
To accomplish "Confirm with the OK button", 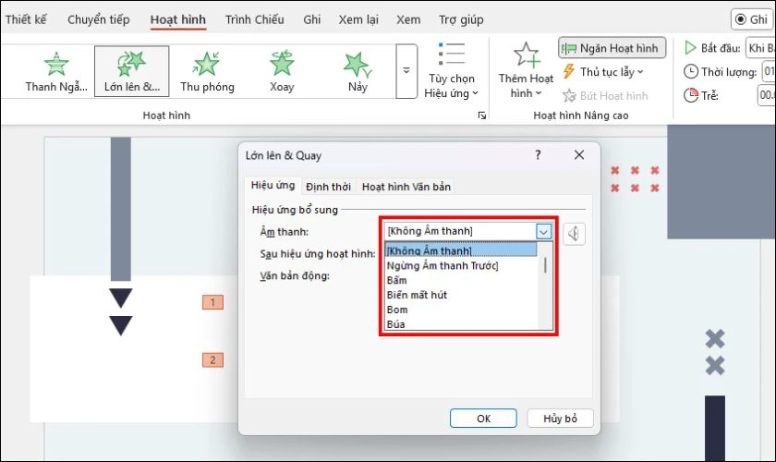I will [x=483, y=419].
